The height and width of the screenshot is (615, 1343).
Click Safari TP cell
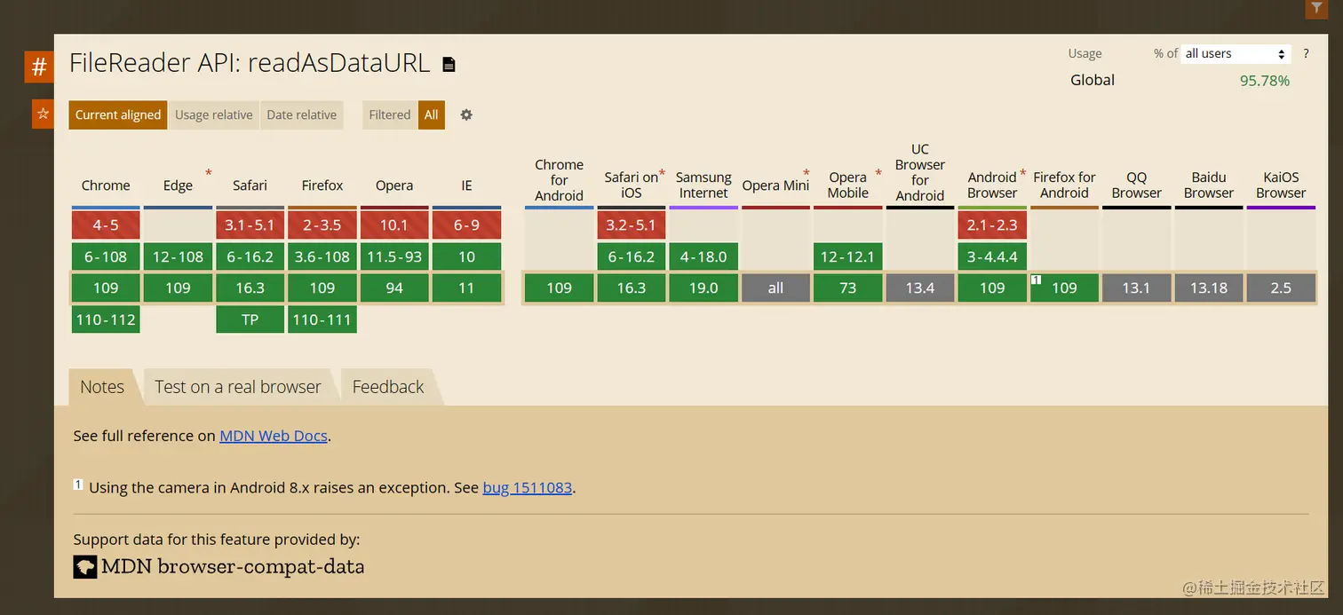click(x=250, y=319)
